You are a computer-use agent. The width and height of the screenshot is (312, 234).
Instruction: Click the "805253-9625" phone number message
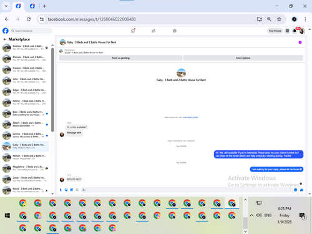coord(74,179)
